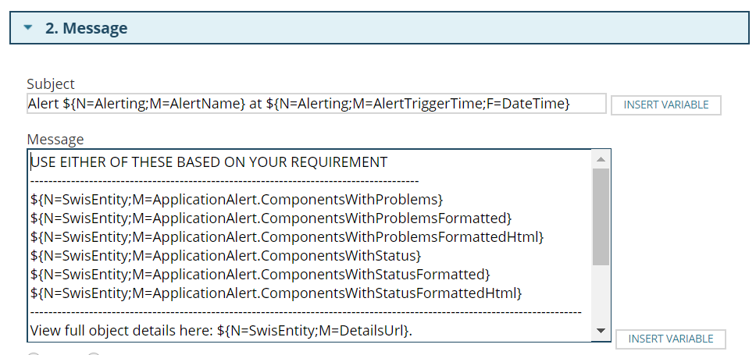This screenshot has height=355, width=756.
Task: Click the message scrollbar up arrow
Action: click(x=601, y=159)
